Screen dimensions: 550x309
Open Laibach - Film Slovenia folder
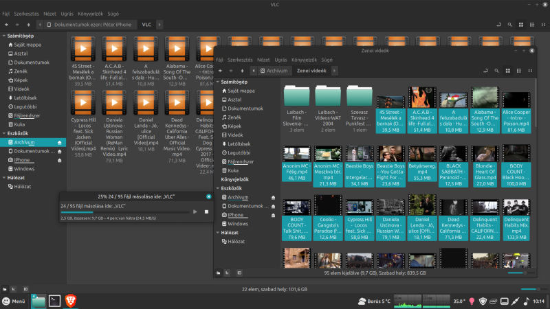tap(296, 108)
